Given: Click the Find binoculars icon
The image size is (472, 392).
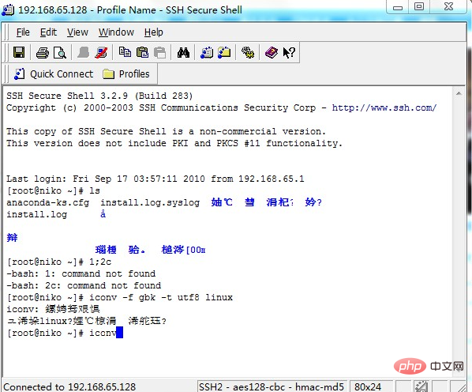Looking at the screenshot, I should 183,53.
